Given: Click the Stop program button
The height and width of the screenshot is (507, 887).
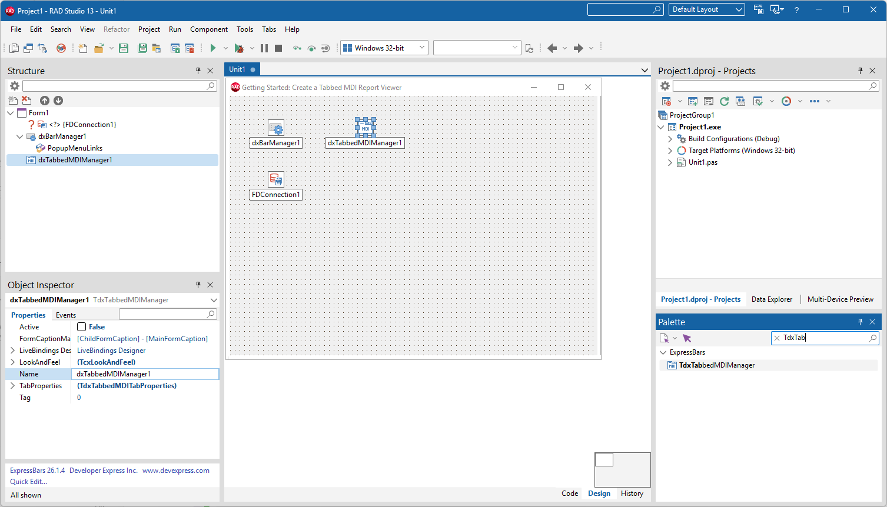Looking at the screenshot, I should click(278, 48).
